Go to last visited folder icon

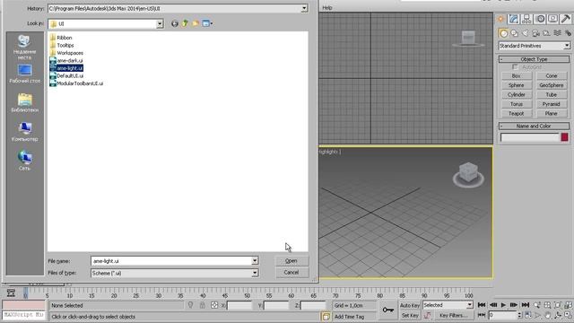(175, 23)
